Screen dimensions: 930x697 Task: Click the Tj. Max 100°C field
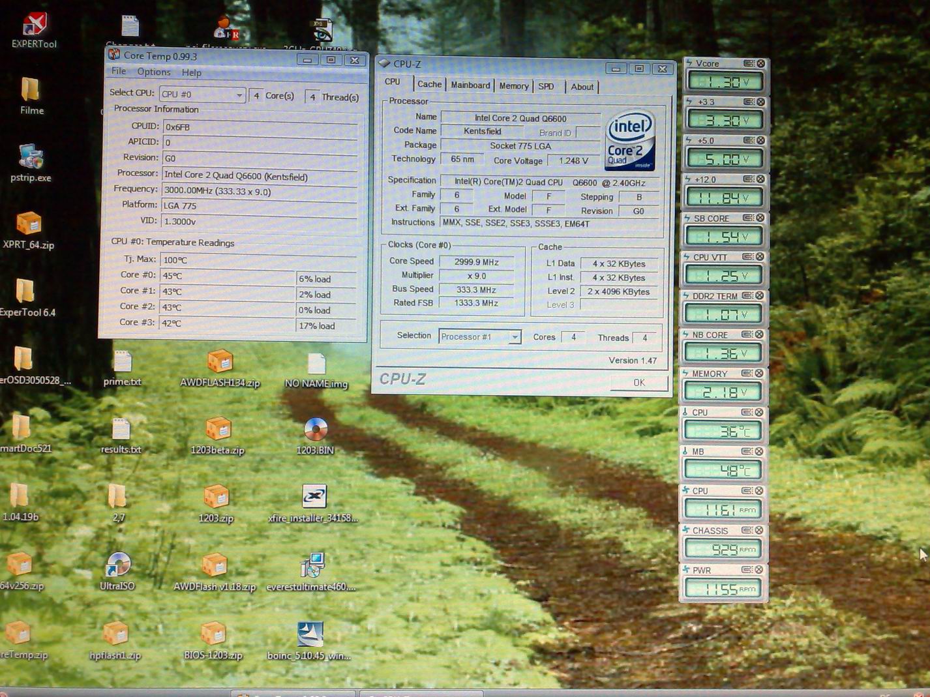pyautogui.click(x=259, y=260)
